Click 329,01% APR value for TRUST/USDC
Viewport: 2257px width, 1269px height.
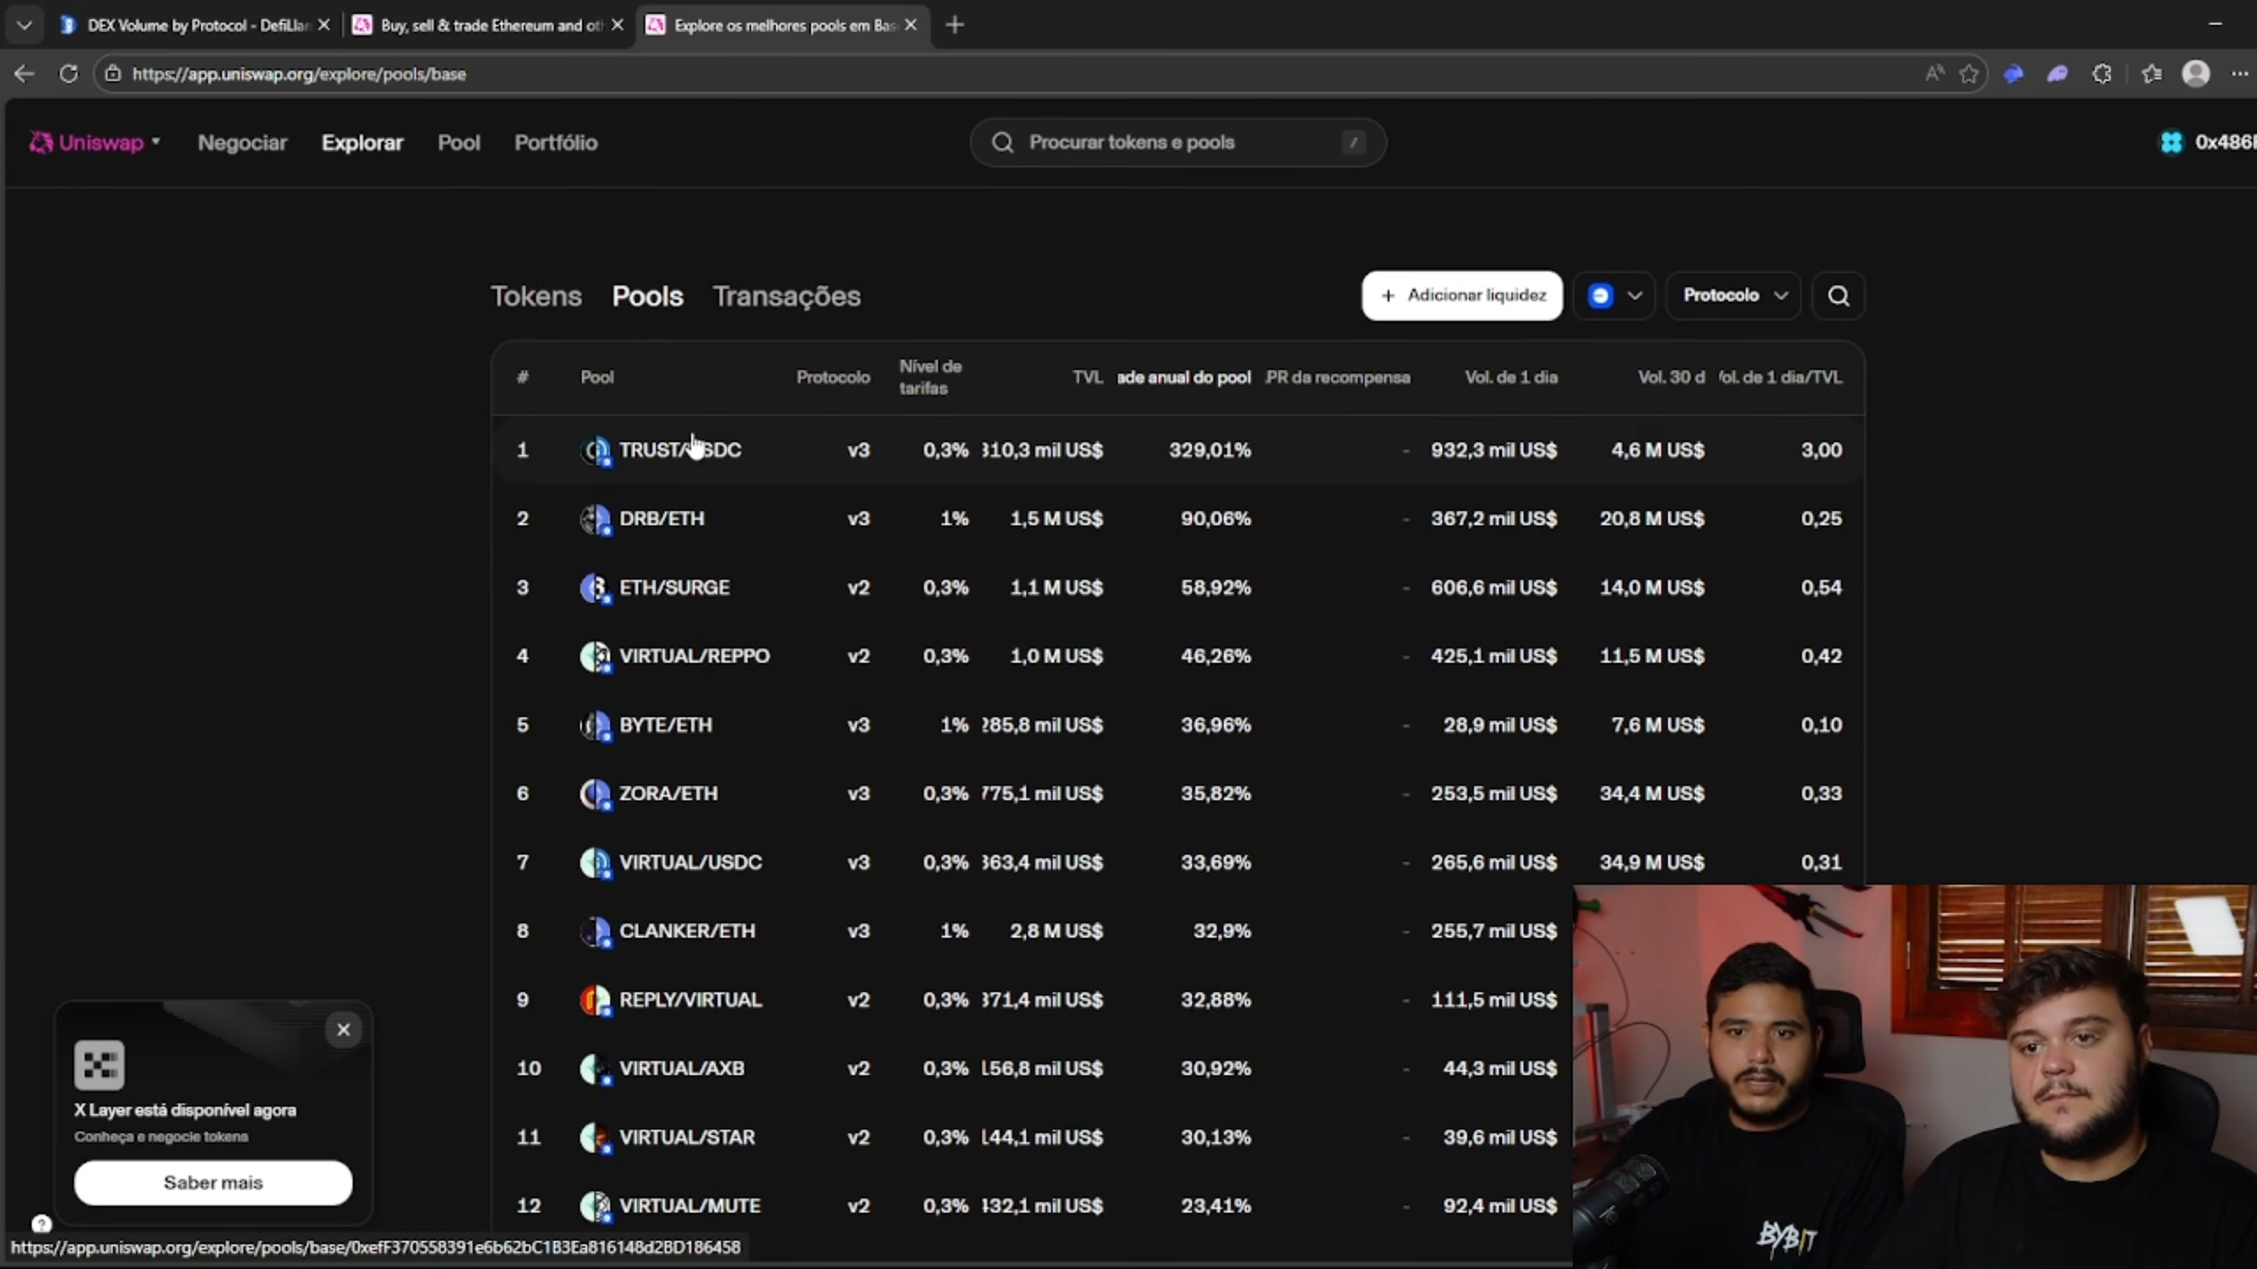(1210, 450)
